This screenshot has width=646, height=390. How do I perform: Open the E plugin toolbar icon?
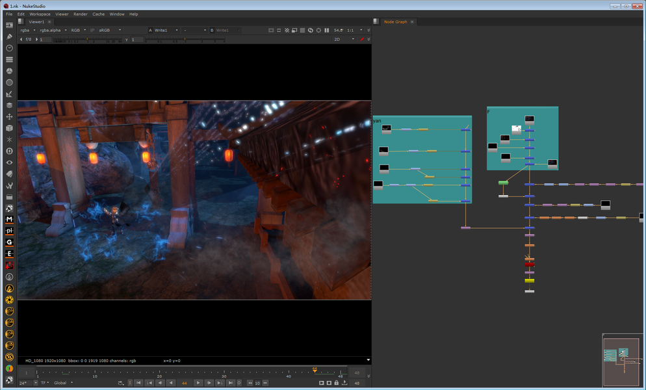[x=9, y=254]
